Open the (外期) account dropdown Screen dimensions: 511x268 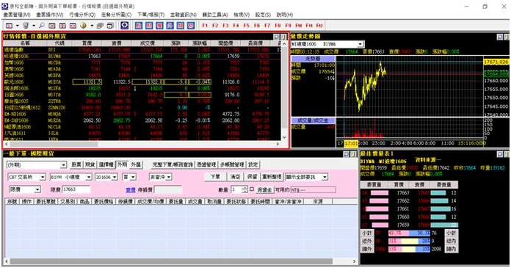(x=37, y=165)
